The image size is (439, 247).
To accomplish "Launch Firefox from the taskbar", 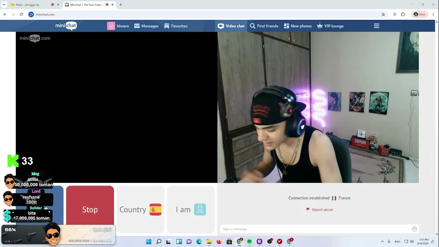I will click(x=219, y=242).
